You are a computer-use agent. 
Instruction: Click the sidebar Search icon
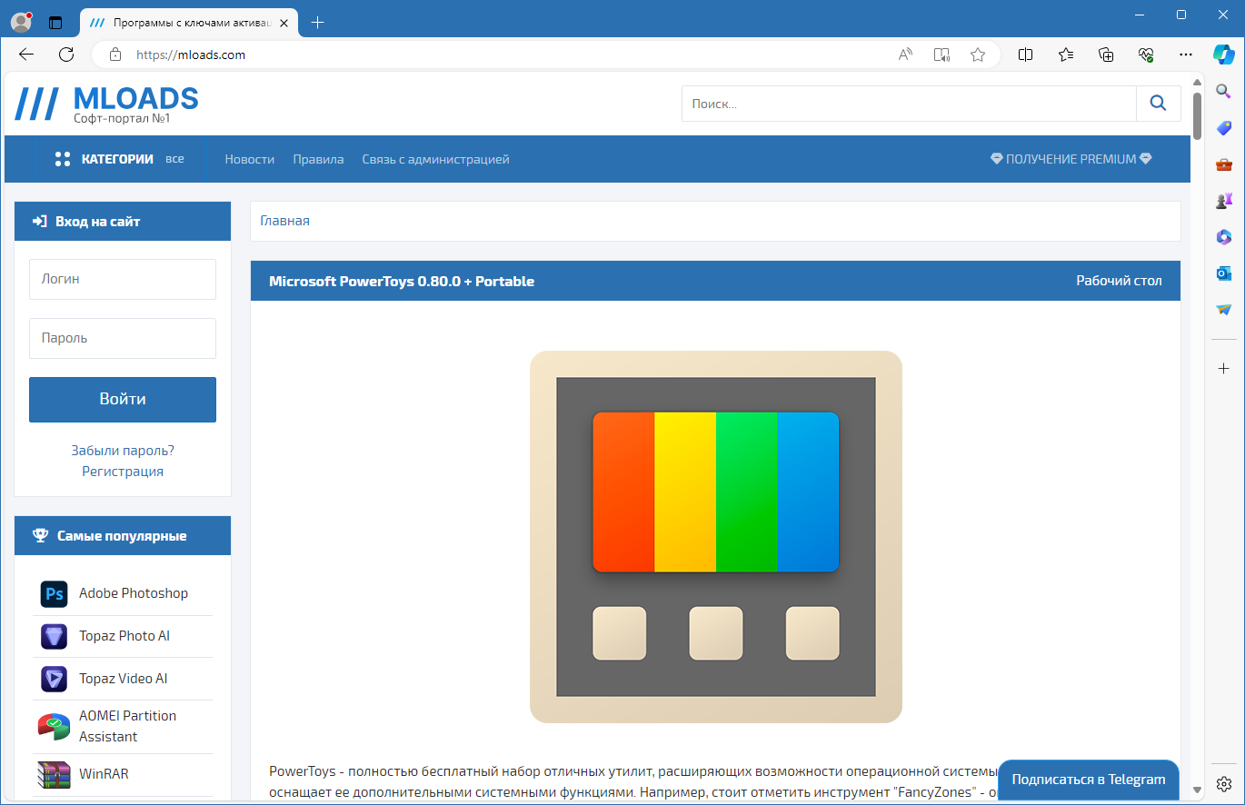[1224, 92]
